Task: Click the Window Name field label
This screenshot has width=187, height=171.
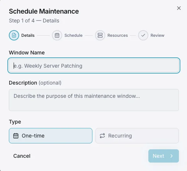Action: tap(27, 53)
